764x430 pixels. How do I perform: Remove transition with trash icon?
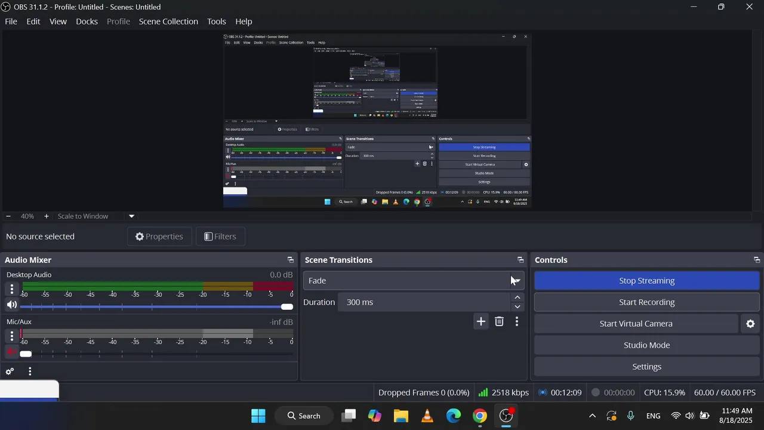[500, 321]
